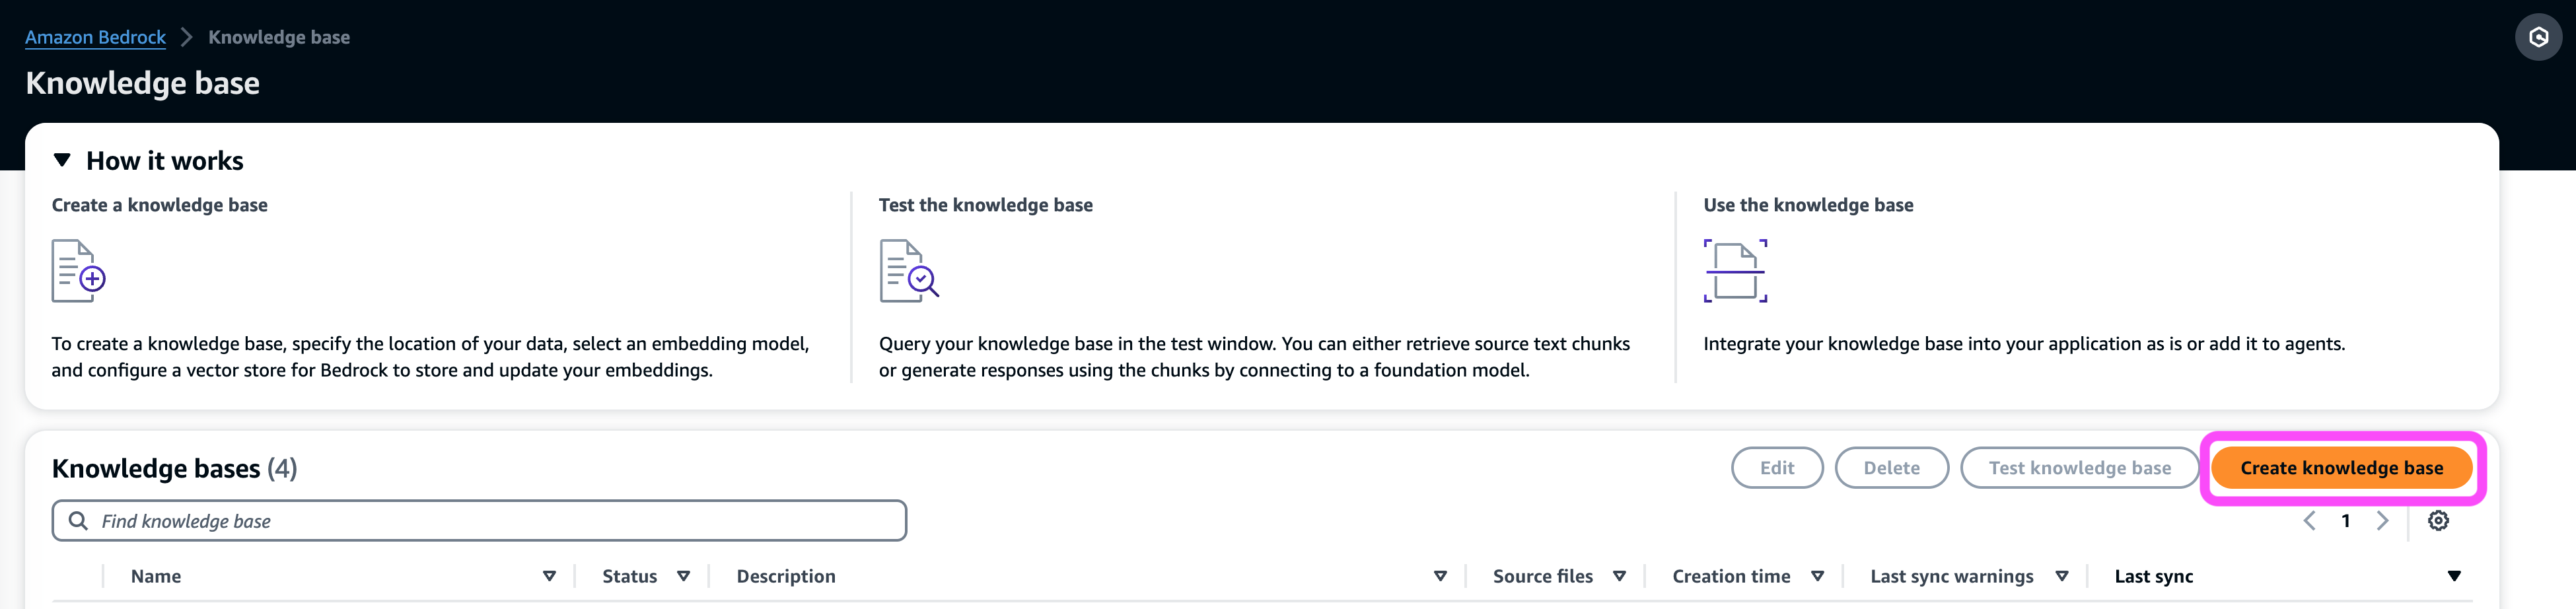Image resolution: width=2576 pixels, height=609 pixels.
Task: Open Amazon Bedrock breadcrumb link
Action: coord(95,38)
